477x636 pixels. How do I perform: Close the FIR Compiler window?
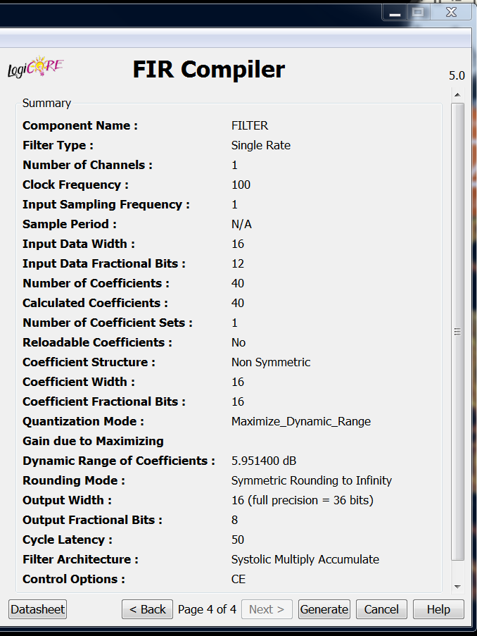click(451, 13)
